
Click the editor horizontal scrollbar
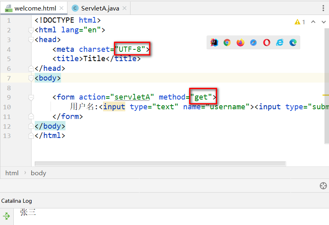pyautogui.click(x=160, y=164)
